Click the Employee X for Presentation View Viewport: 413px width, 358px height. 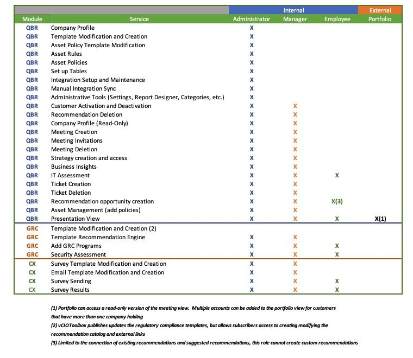click(337, 219)
